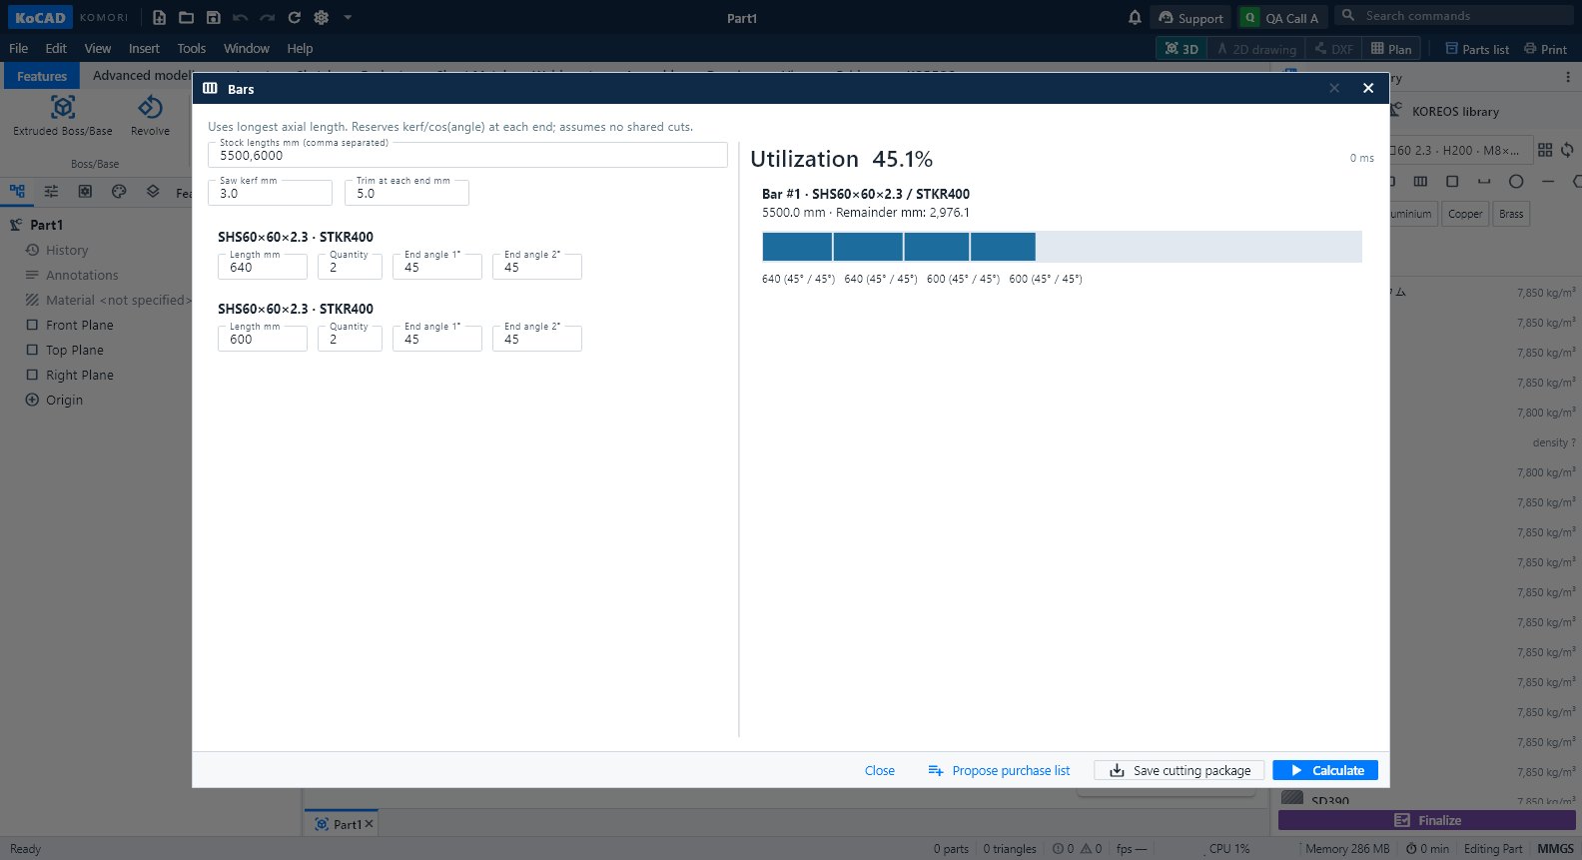Expand the quick access toolbar dropdown arrow
Image resolution: width=1582 pixels, height=860 pixels.
point(348,17)
